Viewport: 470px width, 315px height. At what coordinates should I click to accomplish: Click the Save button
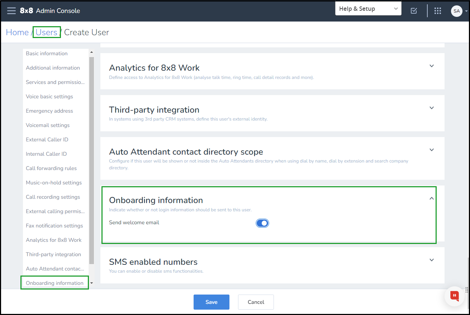point(212,302)
